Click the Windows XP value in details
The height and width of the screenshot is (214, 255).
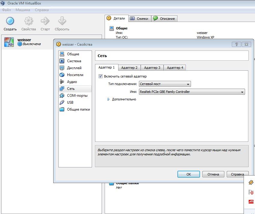coord(205,37)
